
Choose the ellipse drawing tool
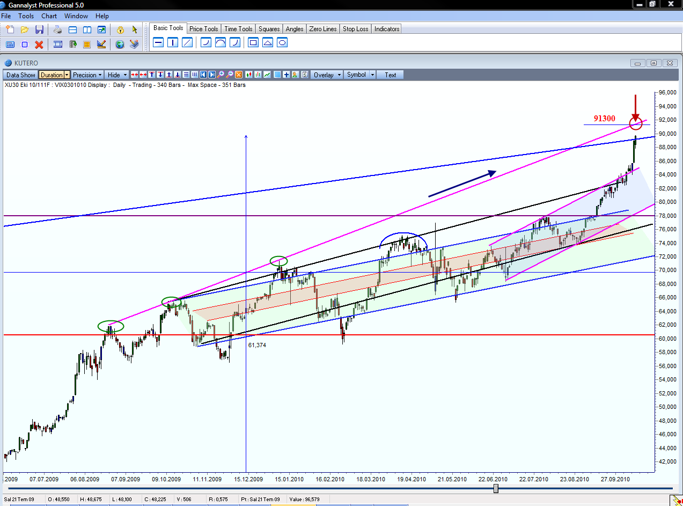282,42
